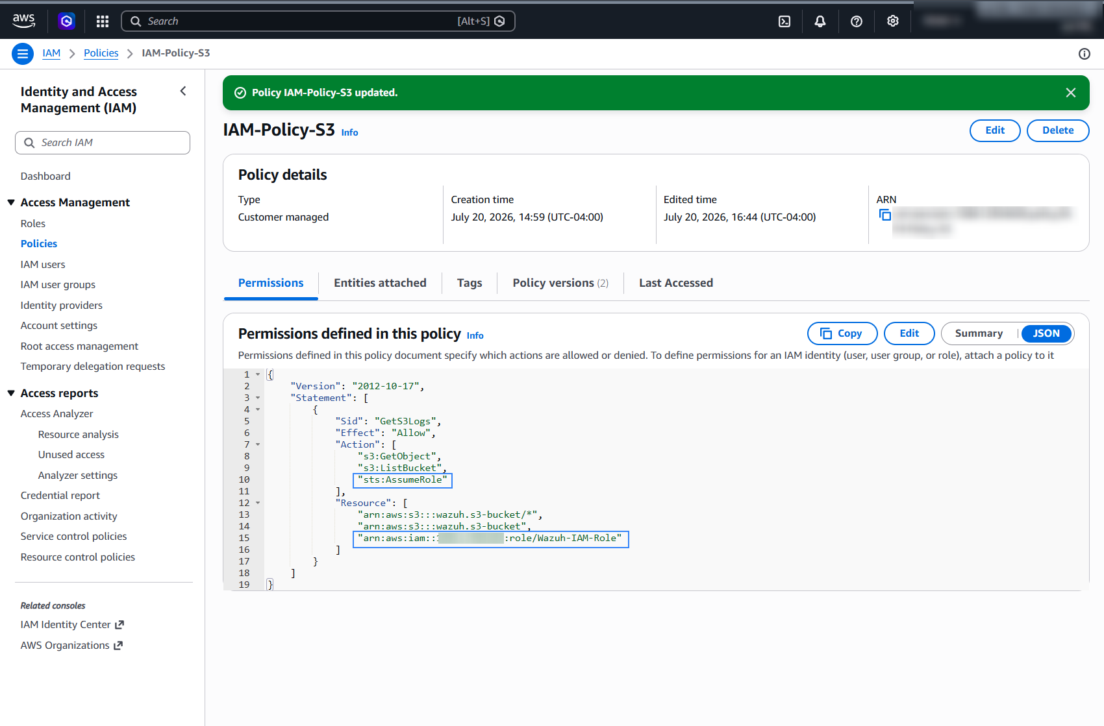Dismiss the policy updated banner
This screenshot has height=726, width=1104.
pyautogui.click(x=1071, y=93)
